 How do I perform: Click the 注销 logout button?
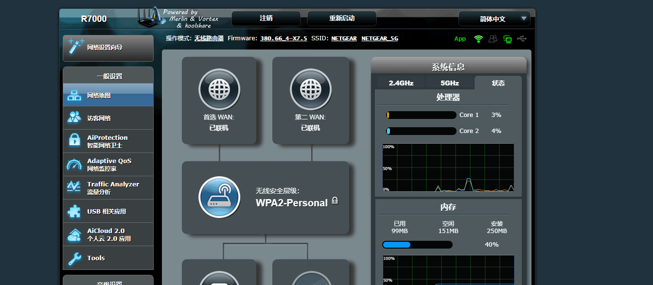coord(266,18)
